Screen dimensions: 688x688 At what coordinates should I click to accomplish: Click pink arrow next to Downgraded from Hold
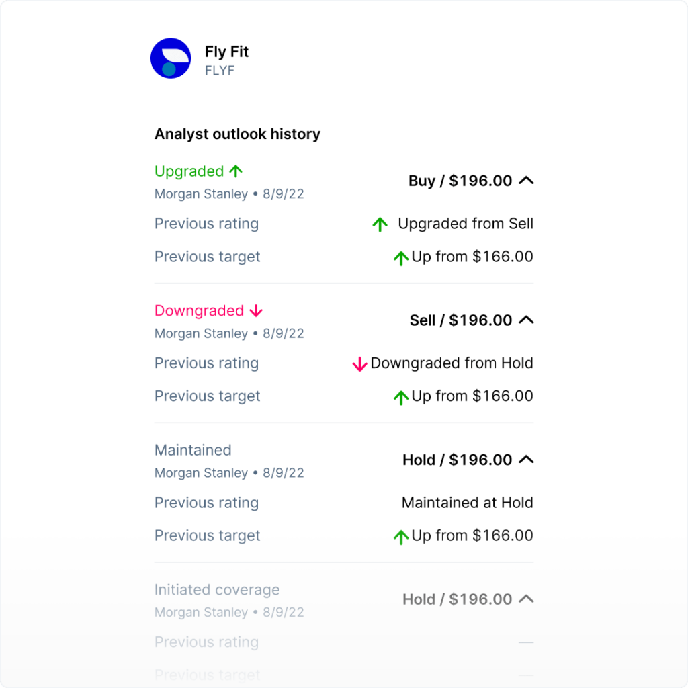point(359,364)
